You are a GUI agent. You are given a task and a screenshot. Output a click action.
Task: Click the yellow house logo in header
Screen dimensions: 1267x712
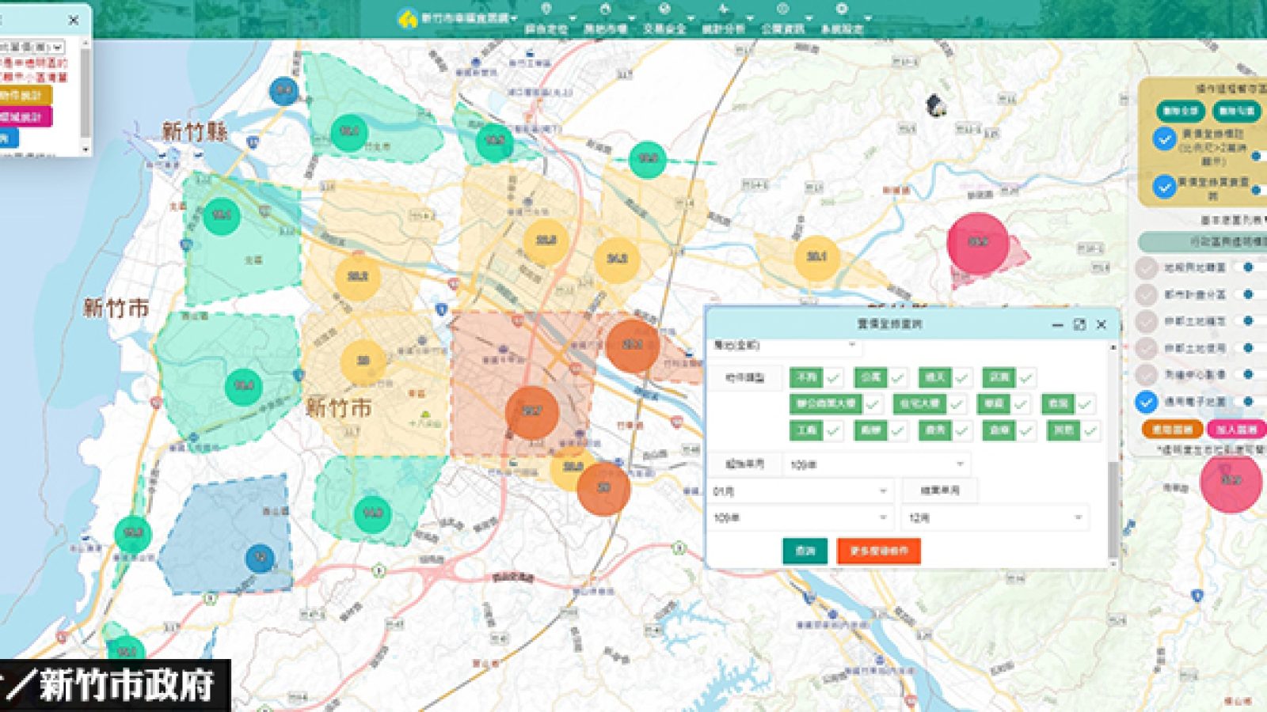(x=408, y=18)
